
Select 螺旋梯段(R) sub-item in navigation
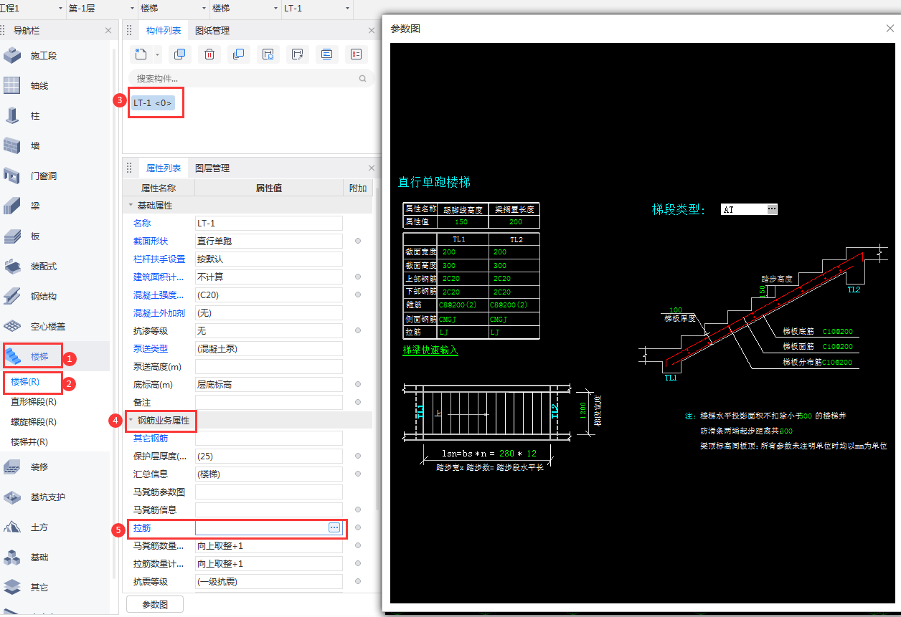pos(33,422)
